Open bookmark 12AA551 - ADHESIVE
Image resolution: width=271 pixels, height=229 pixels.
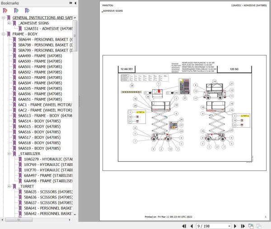(x=48, y=29)
